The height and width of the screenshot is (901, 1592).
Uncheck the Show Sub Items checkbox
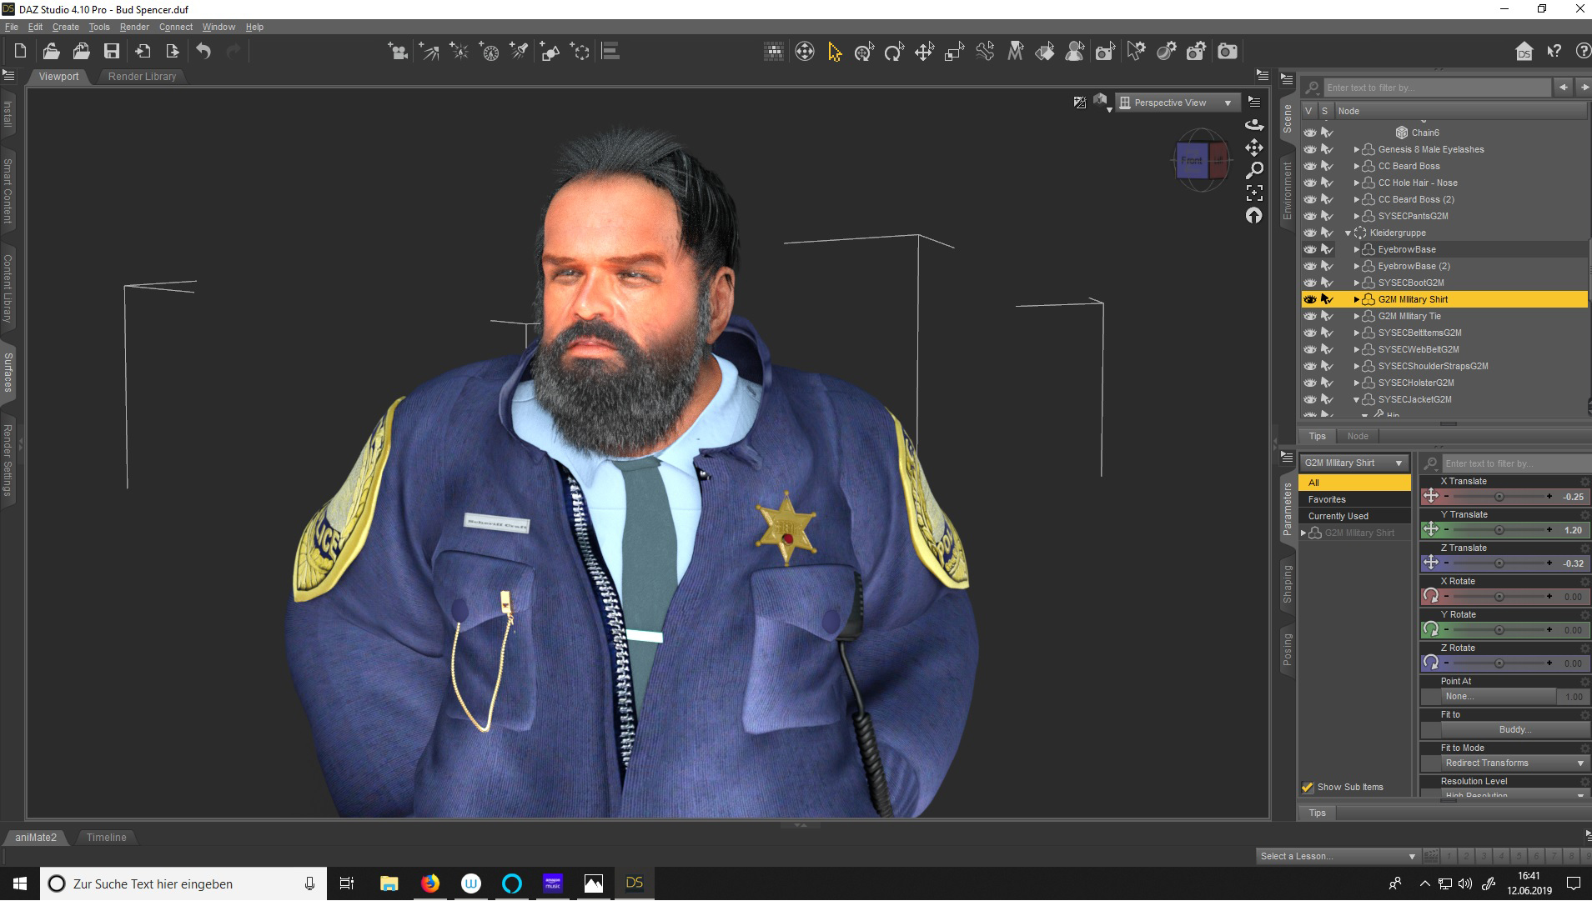coord(1308,787)
